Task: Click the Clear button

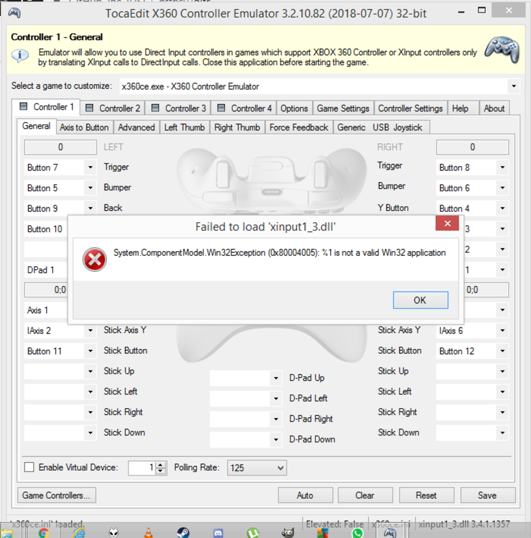Action: [x=365, y=495]
